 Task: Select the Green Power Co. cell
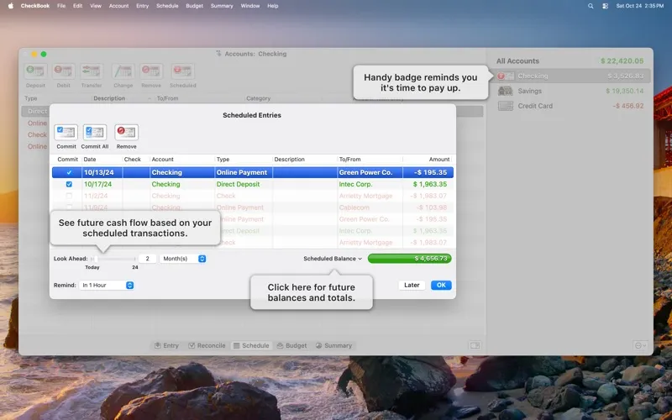370,172
